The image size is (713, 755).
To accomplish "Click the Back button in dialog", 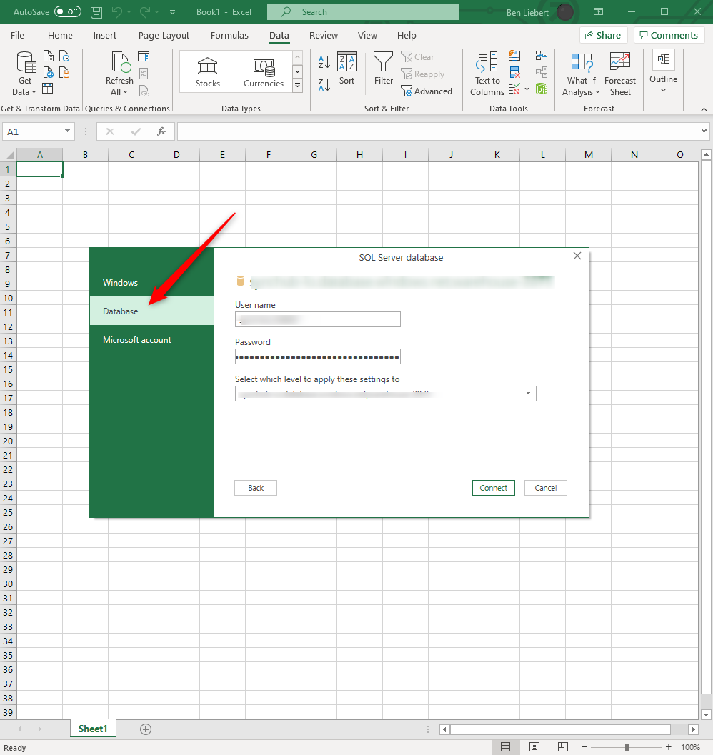I will (x=256, y=488).
